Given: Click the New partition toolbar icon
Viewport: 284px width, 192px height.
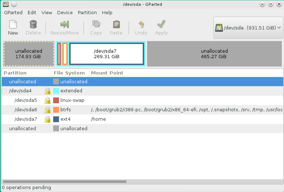Looking at the screenshot, I should coord(13,24).
